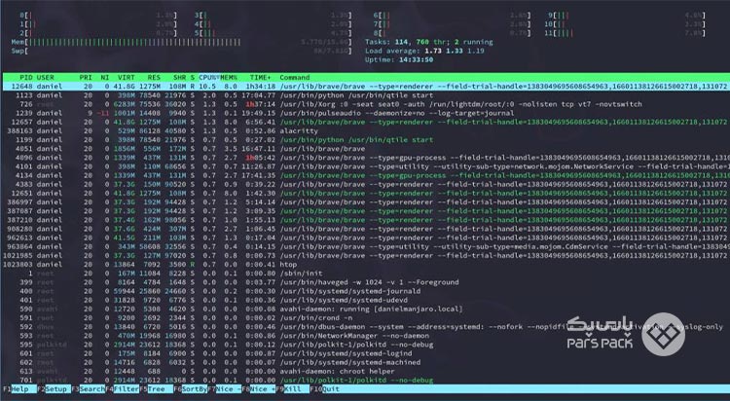The height and width of the screenshot is (401, 730).
Task: Sort by the MEM% column header
Action: coord(229,77)
